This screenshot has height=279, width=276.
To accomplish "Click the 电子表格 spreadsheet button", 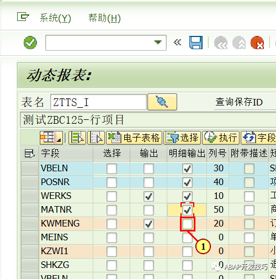I will (x=134, y=138).
